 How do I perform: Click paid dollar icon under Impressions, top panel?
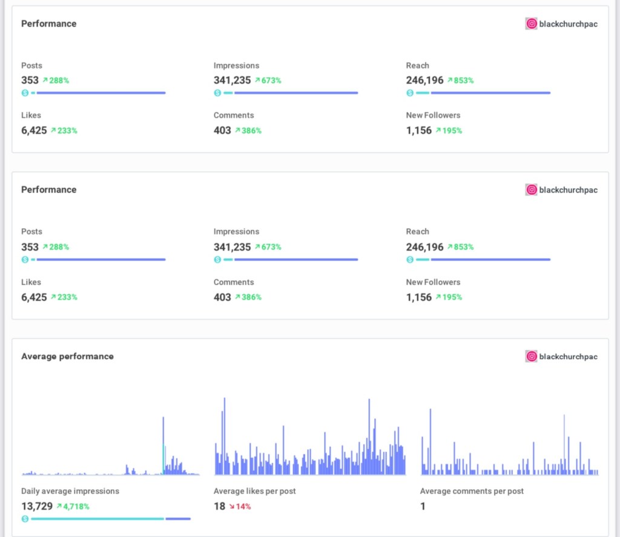click(x=217, y=93)
